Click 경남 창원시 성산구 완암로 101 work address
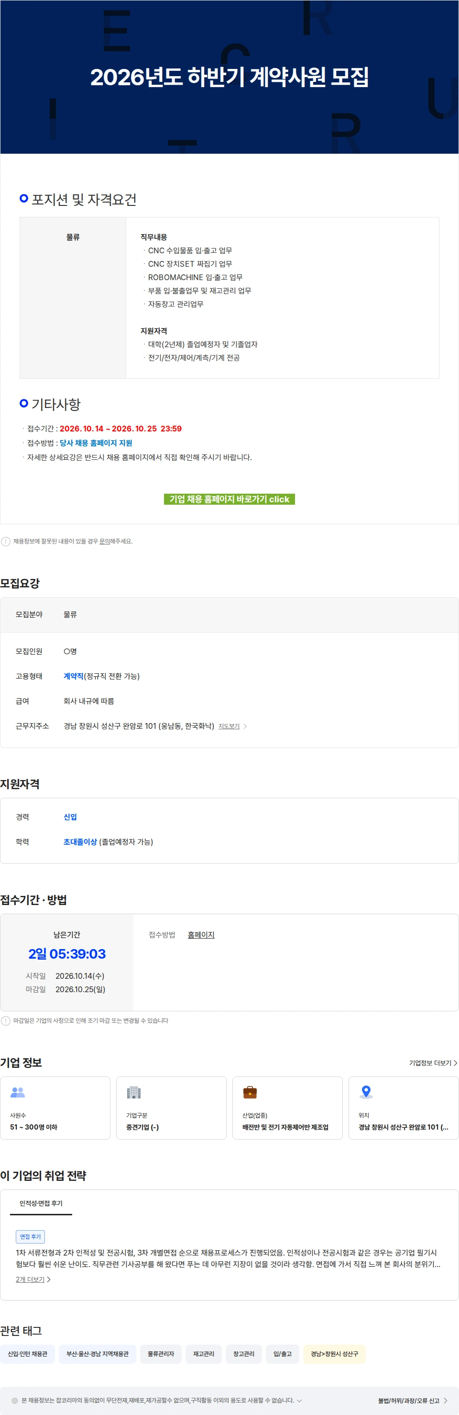 point(139,726)
